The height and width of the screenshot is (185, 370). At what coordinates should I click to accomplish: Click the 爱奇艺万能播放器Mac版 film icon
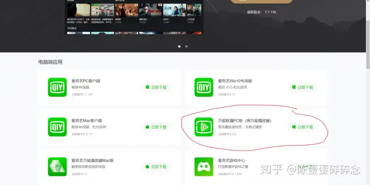[x=58, y=167]
